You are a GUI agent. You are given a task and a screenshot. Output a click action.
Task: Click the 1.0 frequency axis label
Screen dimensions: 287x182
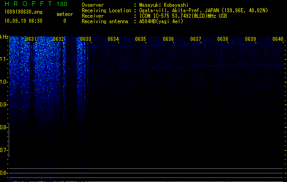point(4,82)
